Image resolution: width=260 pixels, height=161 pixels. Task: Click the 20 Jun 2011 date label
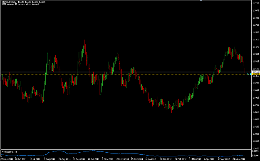(20, 159)
